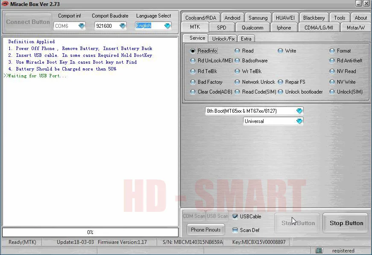Screen dimensions: 372x255
Task: Switch to the Blackberry tab
Action: tap(314, 18)
